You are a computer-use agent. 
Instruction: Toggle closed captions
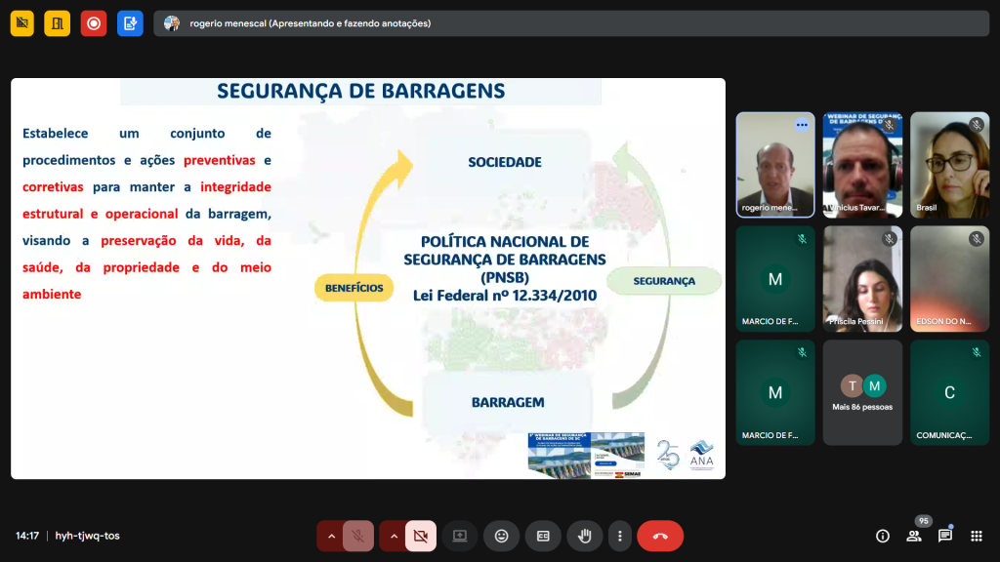[543, 536]
